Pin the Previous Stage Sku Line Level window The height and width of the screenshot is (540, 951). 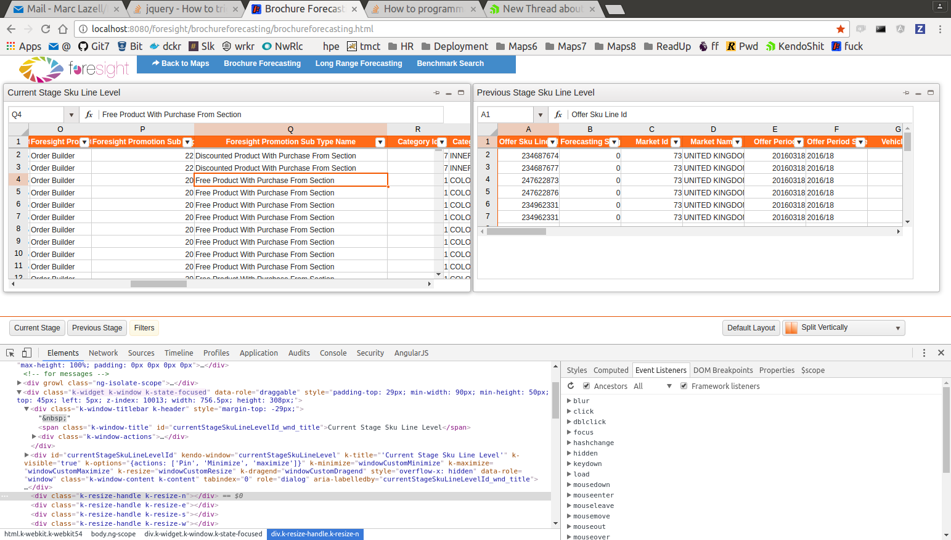click(x=906, y=92)
